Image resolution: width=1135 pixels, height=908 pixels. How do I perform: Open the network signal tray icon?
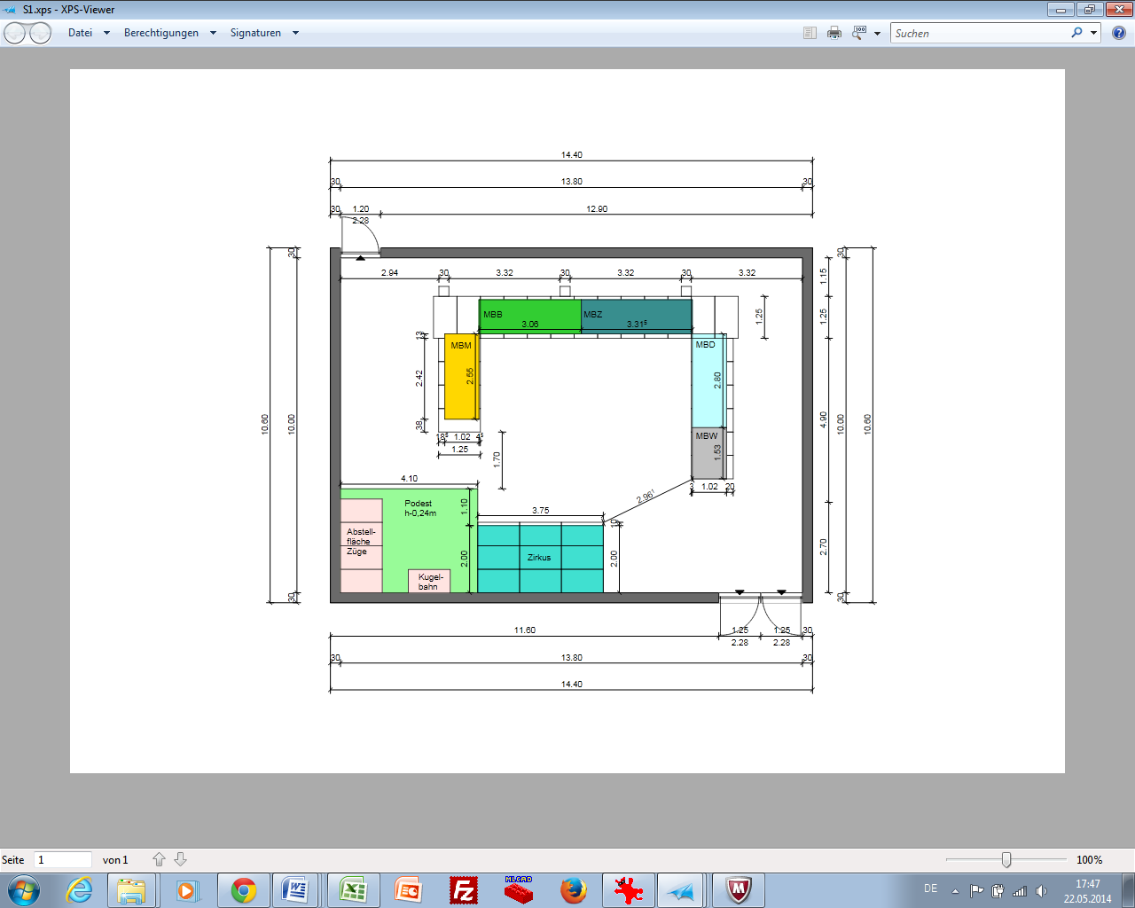click(x=1020, y=891)
